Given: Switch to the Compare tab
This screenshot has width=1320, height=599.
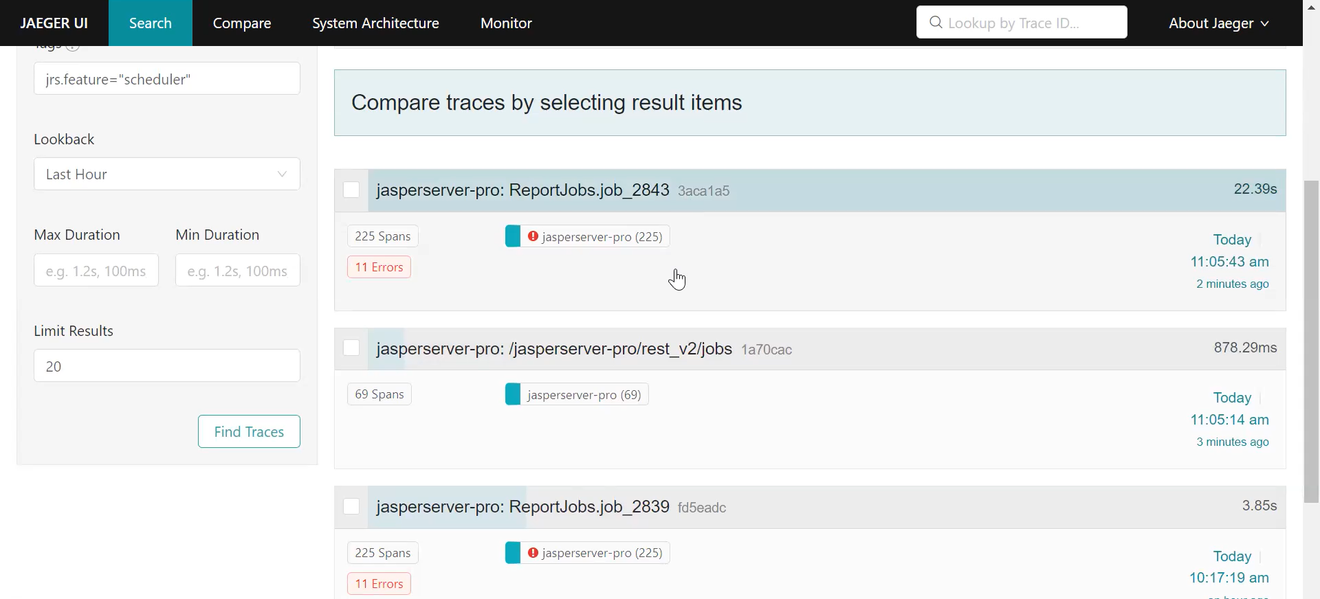Looking at the screenshot, I should 242,23.
